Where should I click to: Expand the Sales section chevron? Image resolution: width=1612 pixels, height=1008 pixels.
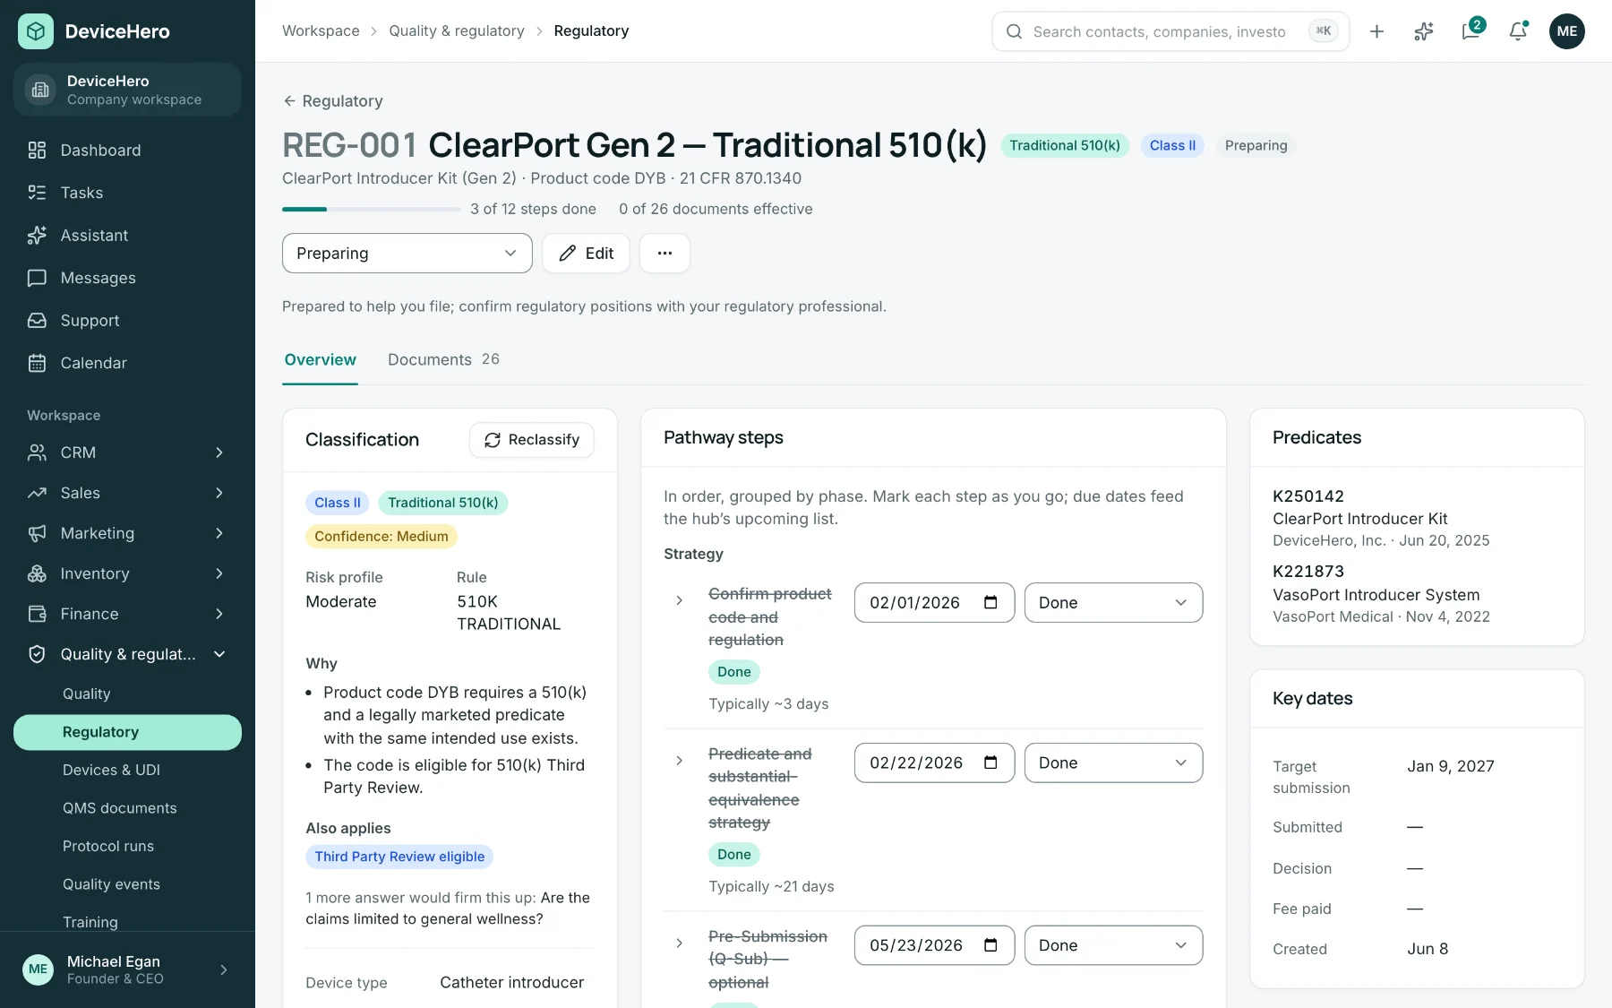[x=219, y=493]
